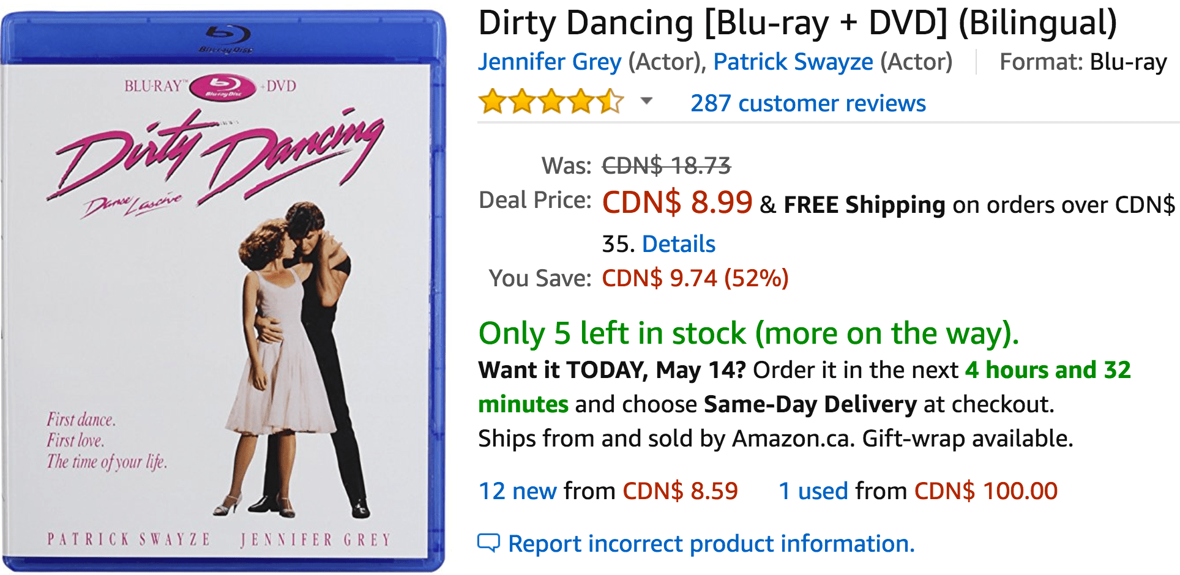1180x575 pixels.
Task: Click the product title heading text
Action: [797, 23]
